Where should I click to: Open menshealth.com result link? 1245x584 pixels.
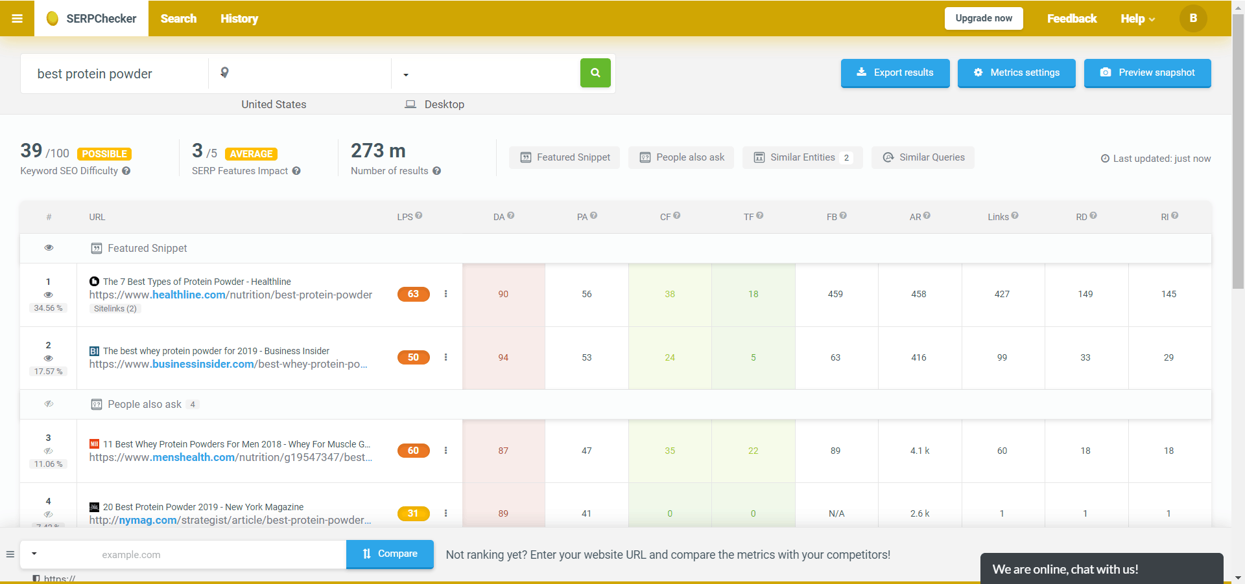click(231, 458)
